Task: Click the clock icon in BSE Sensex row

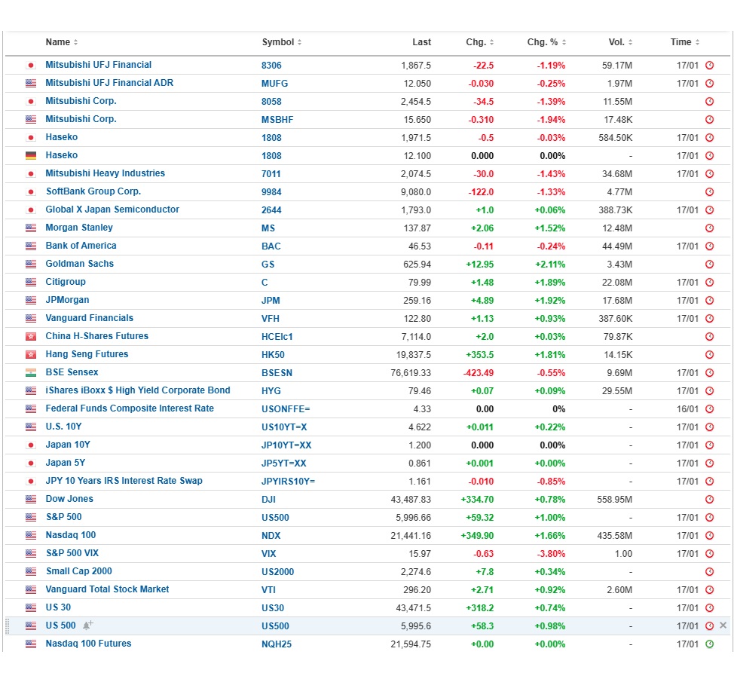Action: coord(709,372)
